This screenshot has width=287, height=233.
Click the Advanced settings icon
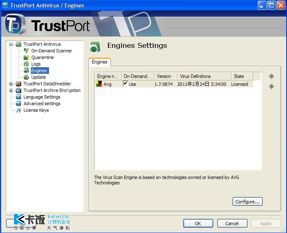coord(19,104)
